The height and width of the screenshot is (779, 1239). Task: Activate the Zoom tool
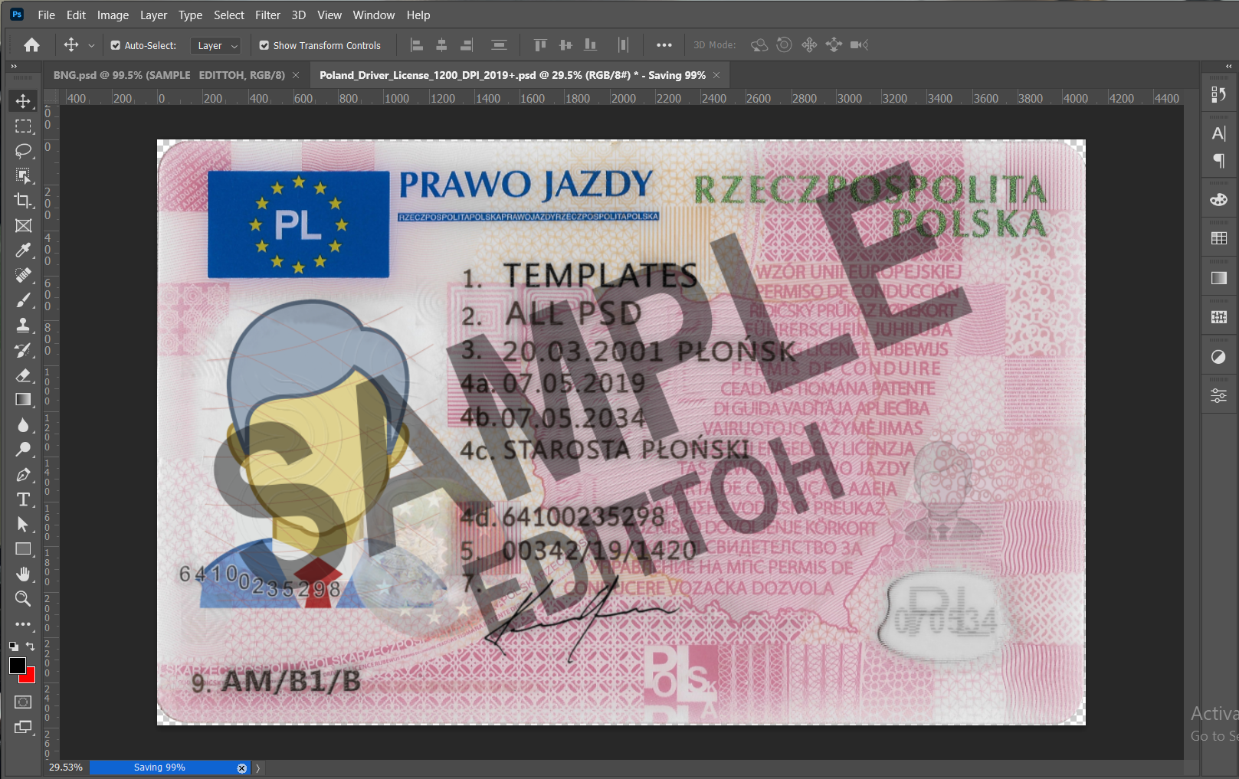23,599
